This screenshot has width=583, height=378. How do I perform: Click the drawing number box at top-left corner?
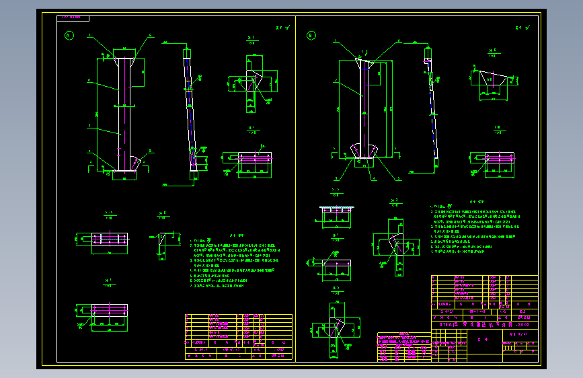point(73,18)
